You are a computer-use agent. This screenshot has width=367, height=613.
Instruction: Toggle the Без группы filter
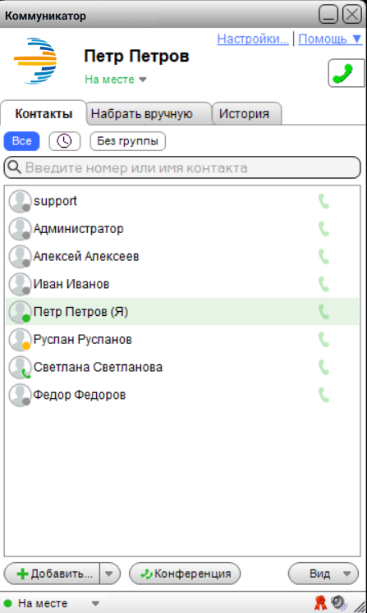click(x=127, y=141)
